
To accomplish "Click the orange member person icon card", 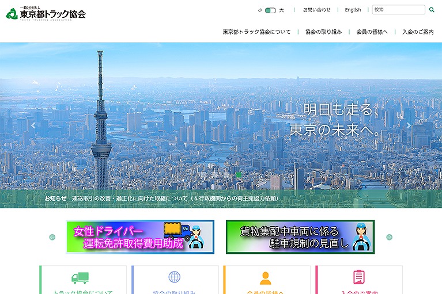I will [x=267, y=280].
